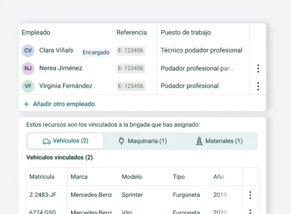Click Mercedes-Benz in the Sprinter row
The width and height of the screenshot is (291, 214).
pyautogui.click(x=91, y=195)
